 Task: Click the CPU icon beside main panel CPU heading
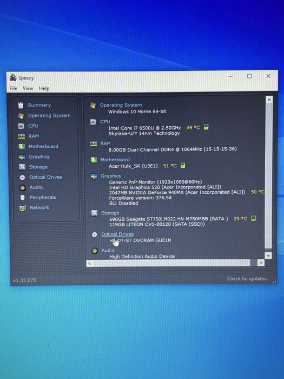click(93, 122)
